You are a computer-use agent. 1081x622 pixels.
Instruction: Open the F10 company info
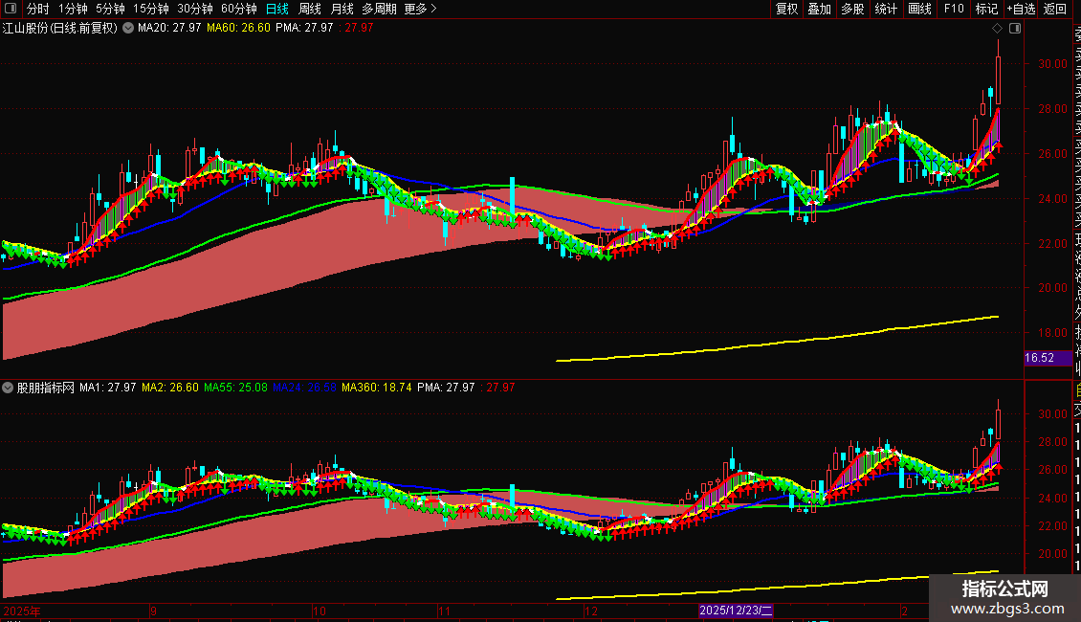pyautogui.click(x=954, y=9)
